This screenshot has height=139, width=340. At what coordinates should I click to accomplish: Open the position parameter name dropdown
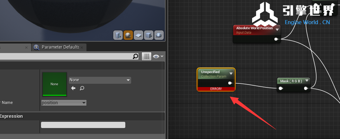(x=64, y=103)
